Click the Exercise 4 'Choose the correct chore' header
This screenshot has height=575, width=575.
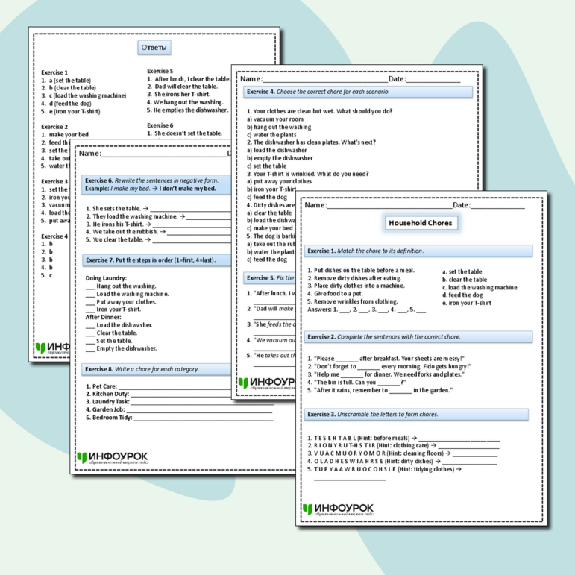click(359, 92)
